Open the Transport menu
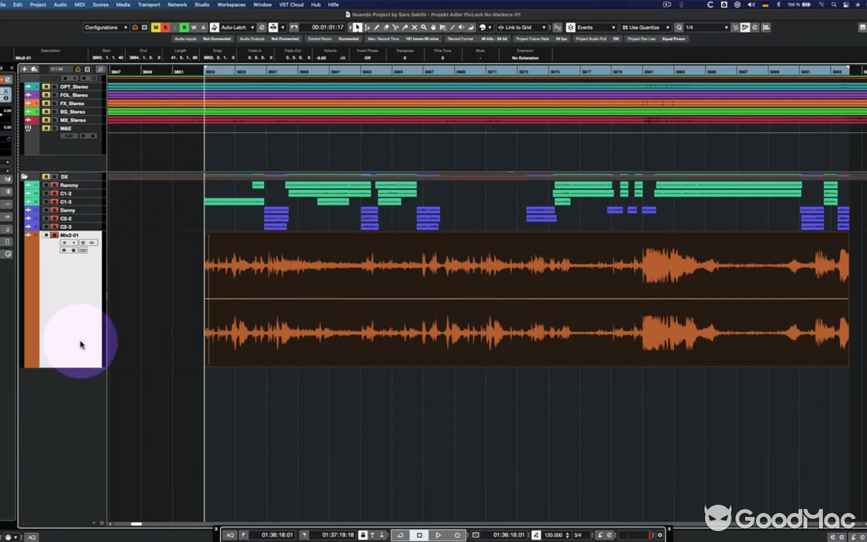The width and height of the screenshot is (867, 542). coord(148,4)
